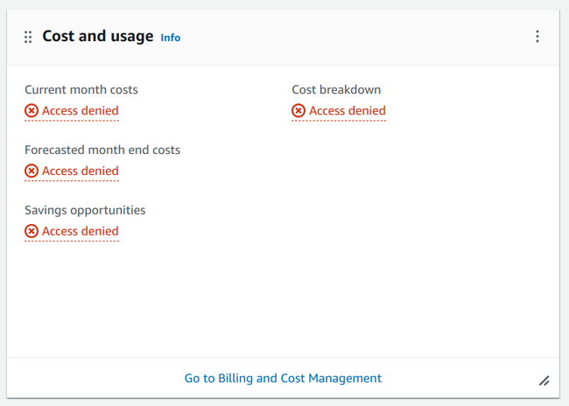Click the error icon under Cost breakdown

[x=299, y=111]
